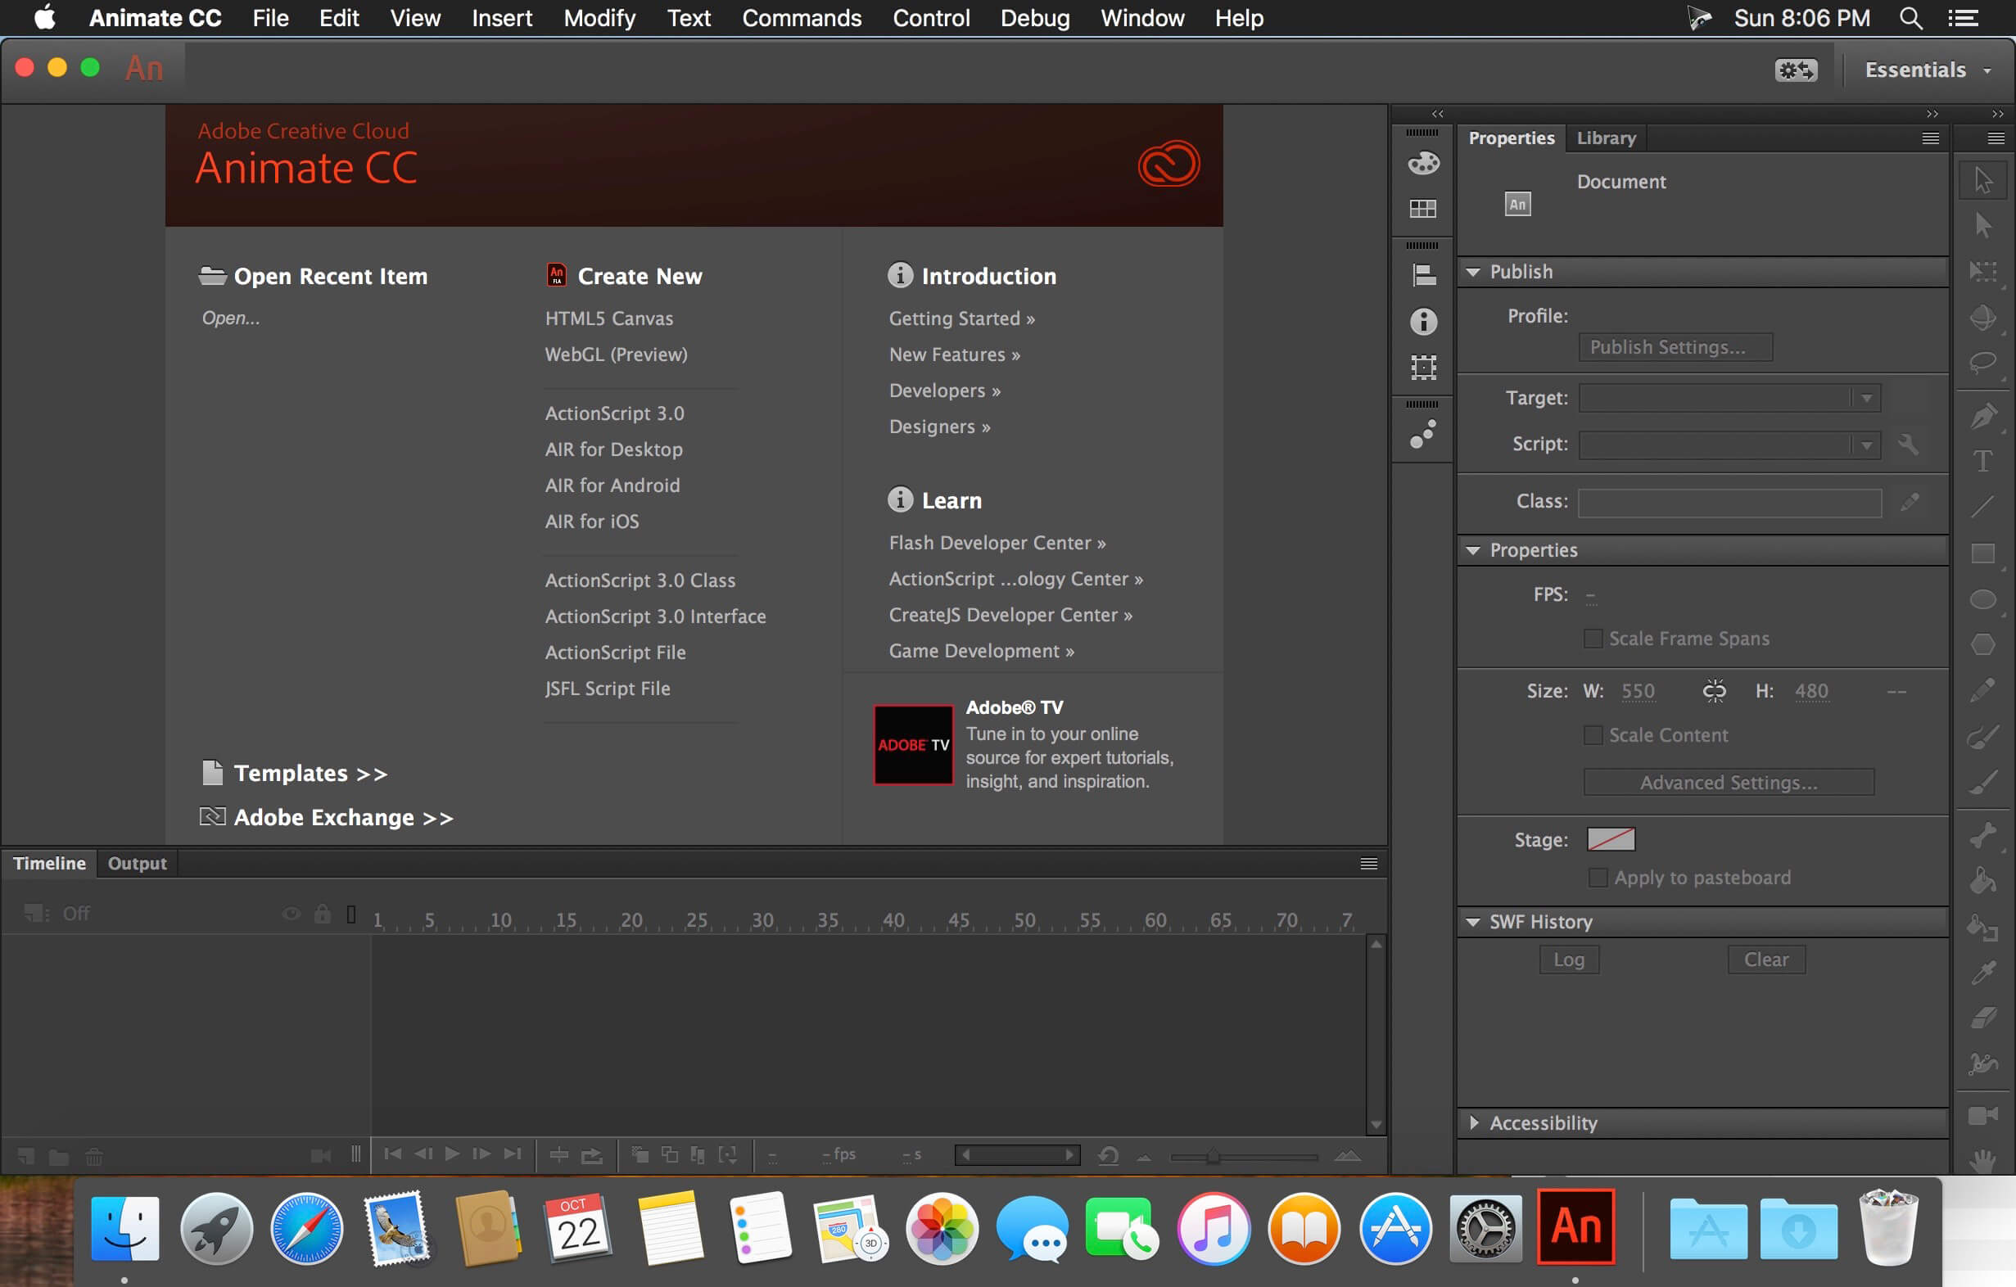This screenshot has width=2016, height=1287.
Task: Click the Publish Settings button
Action: [1675, 347]
